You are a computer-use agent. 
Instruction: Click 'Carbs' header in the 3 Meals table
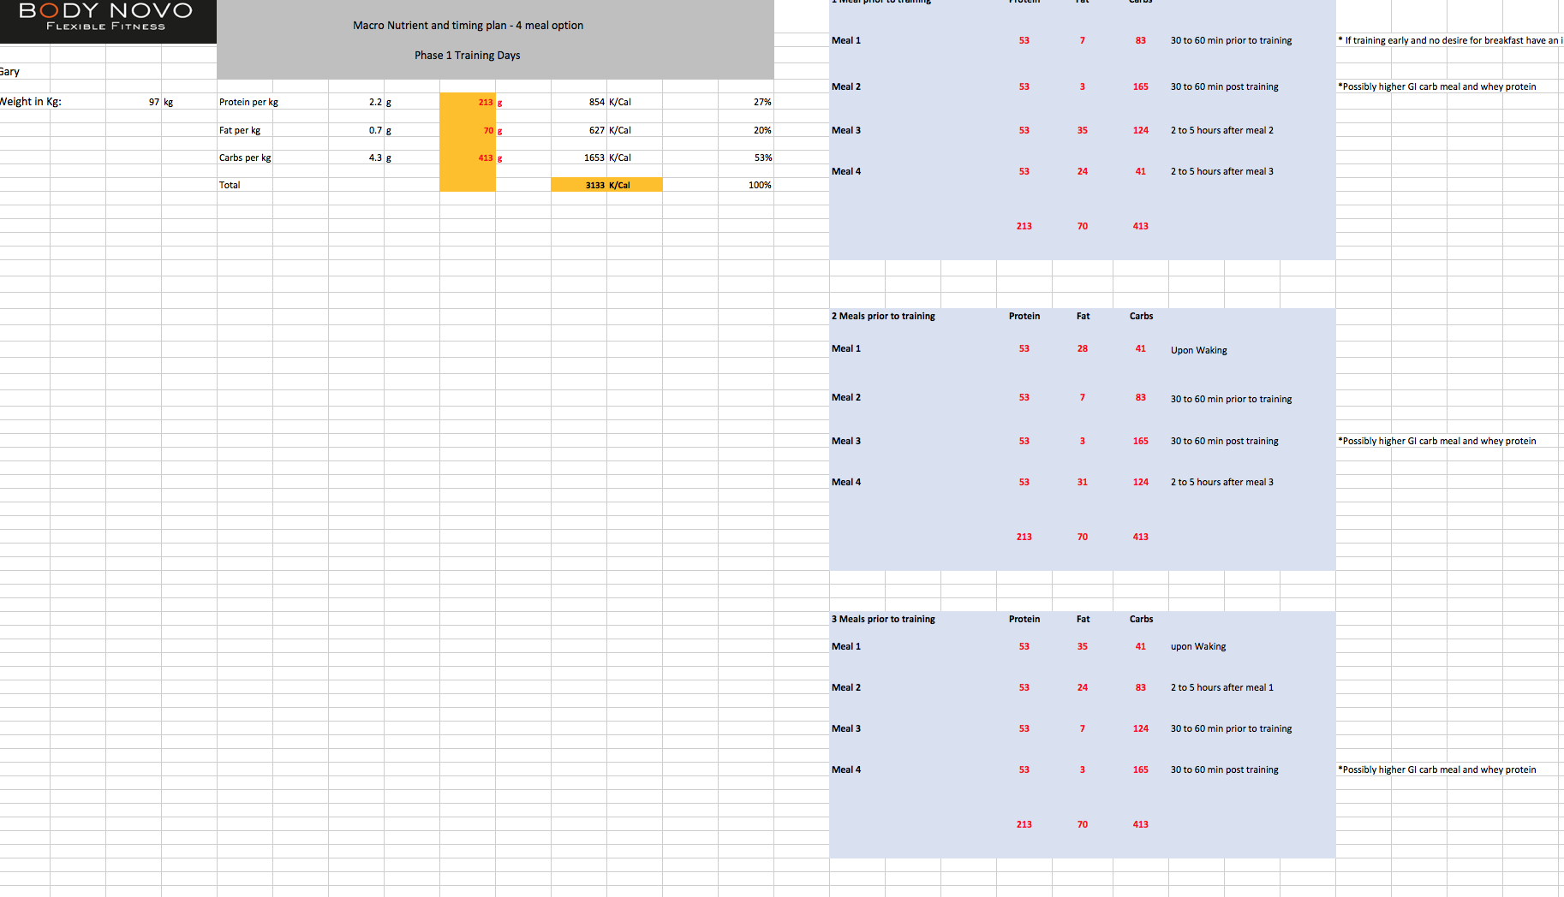(1141, 619)
